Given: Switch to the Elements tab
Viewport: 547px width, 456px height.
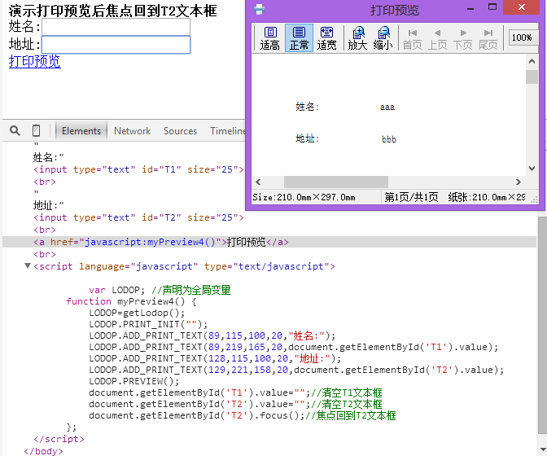Looking at the screenshot, I should click(x=81, y=131).
